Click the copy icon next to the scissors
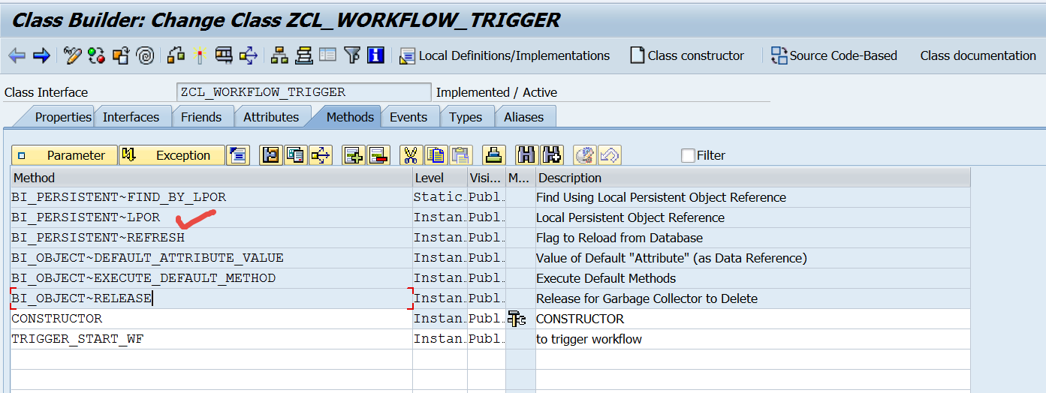1046x393 pixels. (x=435, y=155)
